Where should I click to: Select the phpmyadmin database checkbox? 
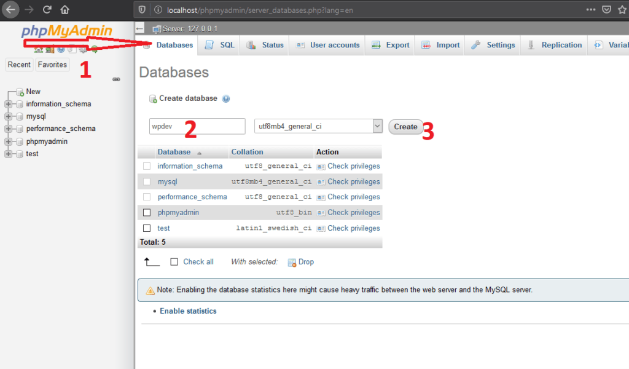[x=147, y=212]
